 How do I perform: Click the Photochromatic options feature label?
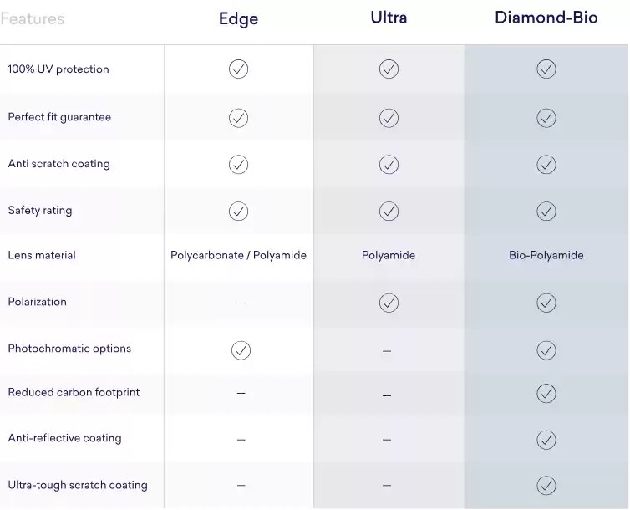coord(69,349)
